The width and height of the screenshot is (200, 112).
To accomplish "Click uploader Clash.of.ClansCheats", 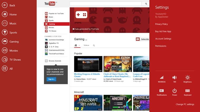I will tap(114, 79).
